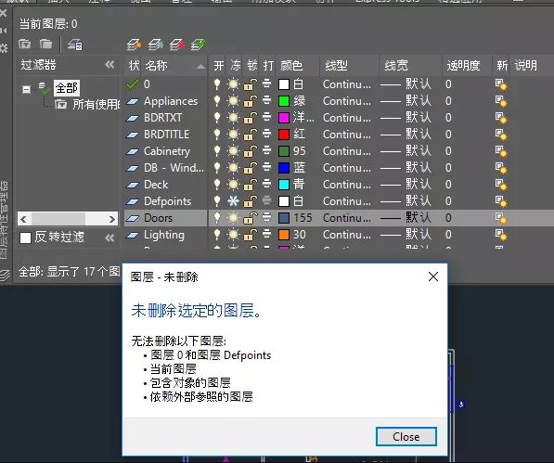Select the 全部 filter tree item
This screenshot has height=463, width=554.
point(67,88)
